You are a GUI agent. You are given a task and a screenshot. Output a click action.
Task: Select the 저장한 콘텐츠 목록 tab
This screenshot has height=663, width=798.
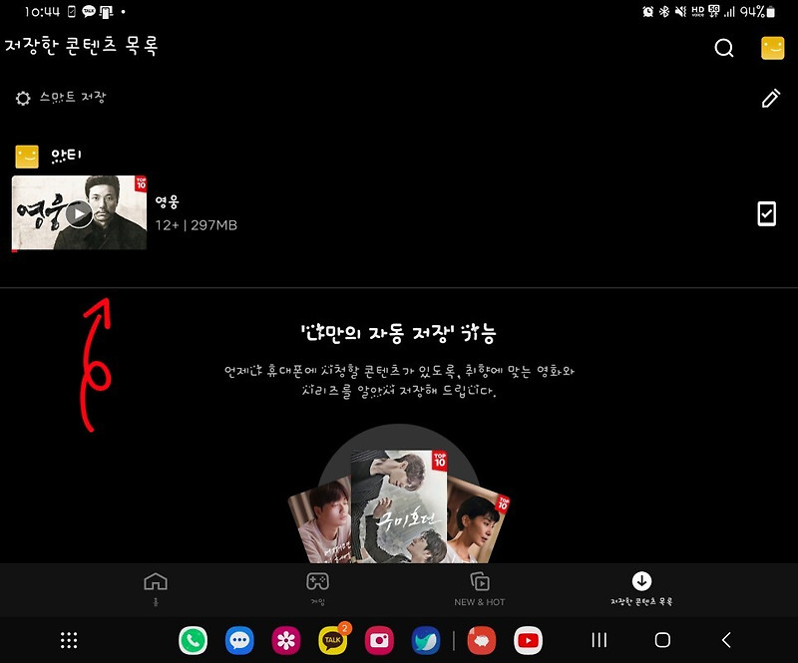pos(641,589)
